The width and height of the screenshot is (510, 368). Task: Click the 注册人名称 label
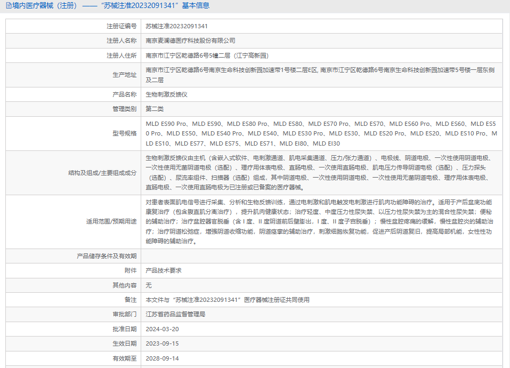click(122, 41)
